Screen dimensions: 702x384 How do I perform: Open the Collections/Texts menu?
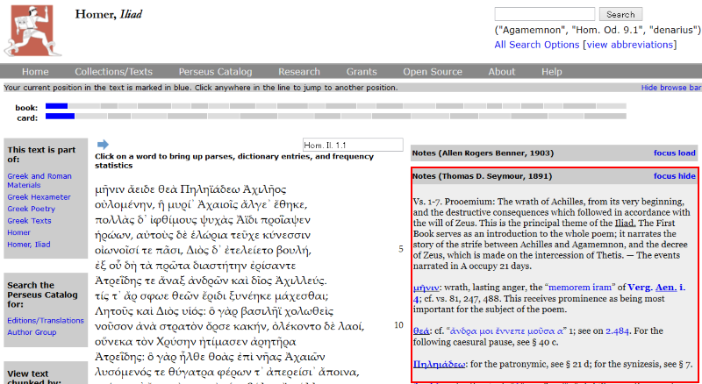pos(113,72)
